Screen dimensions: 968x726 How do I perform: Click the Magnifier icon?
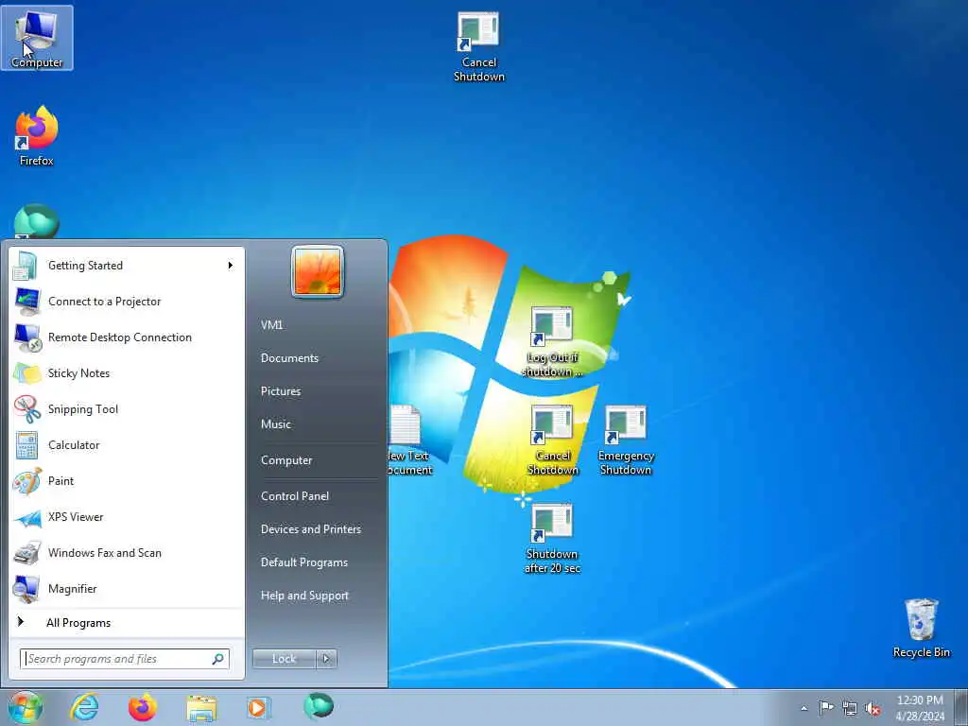click(x=26, y=589)
